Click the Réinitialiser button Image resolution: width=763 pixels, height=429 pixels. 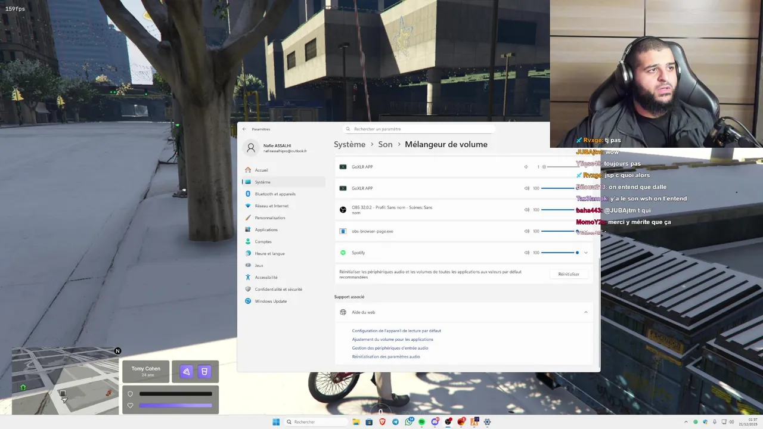(x=569, y=274)
